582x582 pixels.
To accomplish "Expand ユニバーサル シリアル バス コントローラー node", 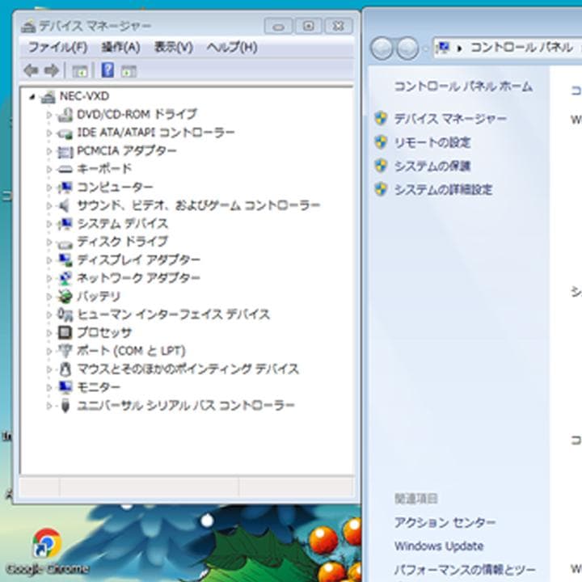I will [x=48, y=406].
